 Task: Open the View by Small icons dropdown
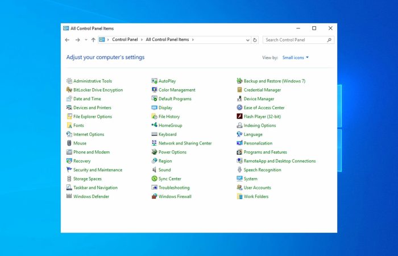[x=296, y=57]
